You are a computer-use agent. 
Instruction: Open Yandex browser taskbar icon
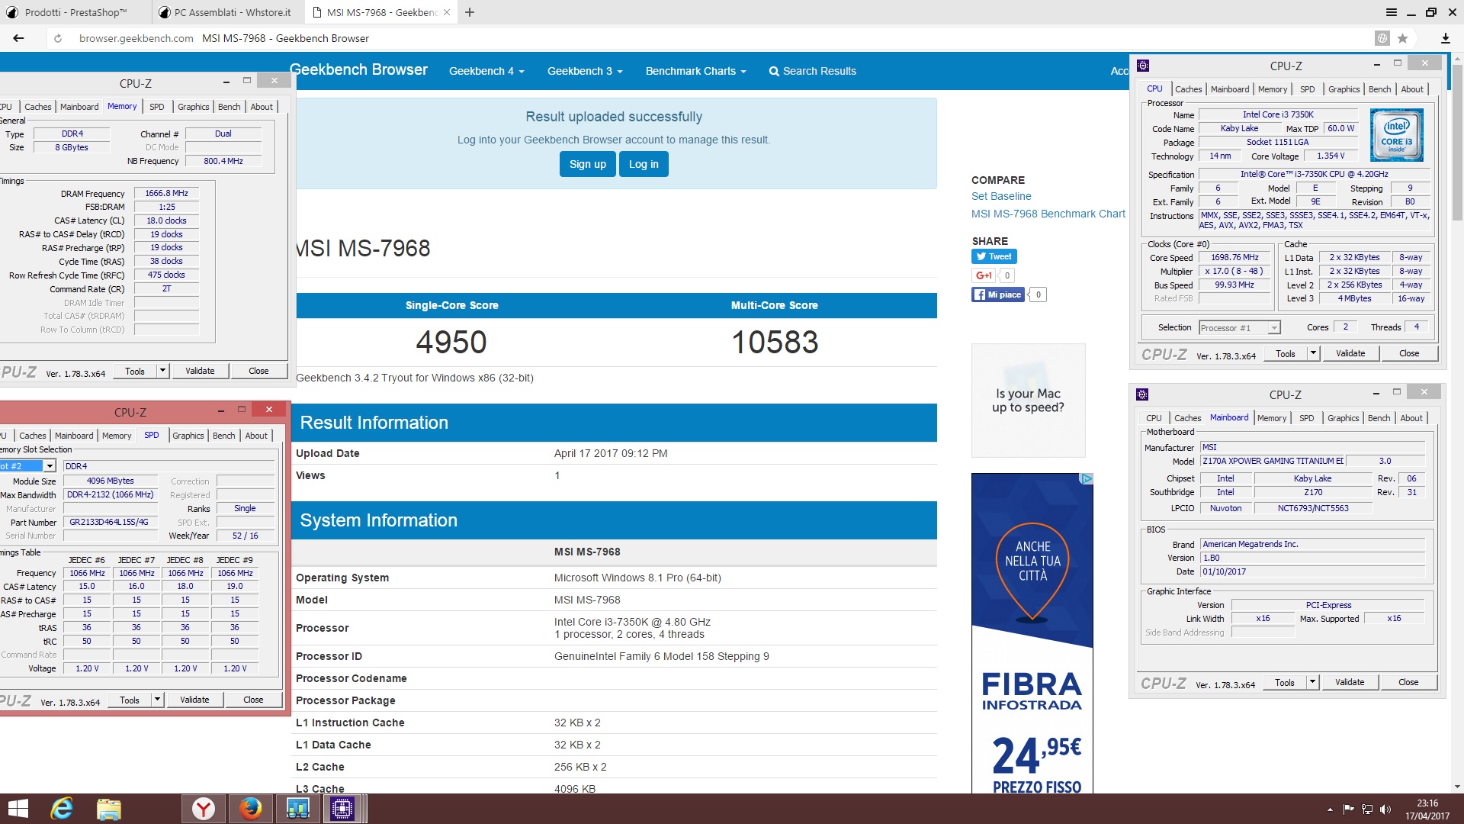tap(204, 809)
